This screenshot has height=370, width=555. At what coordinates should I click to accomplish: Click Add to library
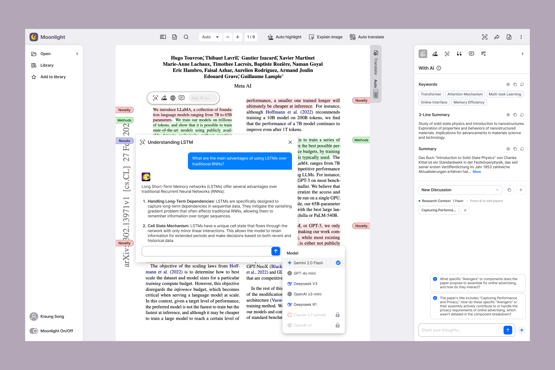click(x=53, y=77)
